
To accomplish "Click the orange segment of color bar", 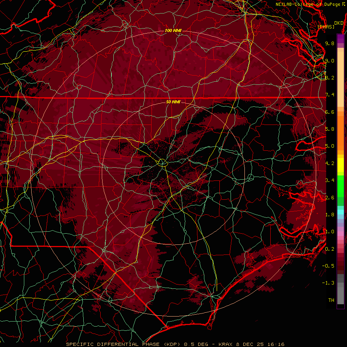I will pyautogui.click(x=340, y=131).
